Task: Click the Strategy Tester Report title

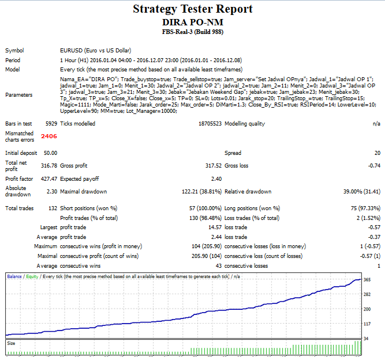Action: coord(192,9)
